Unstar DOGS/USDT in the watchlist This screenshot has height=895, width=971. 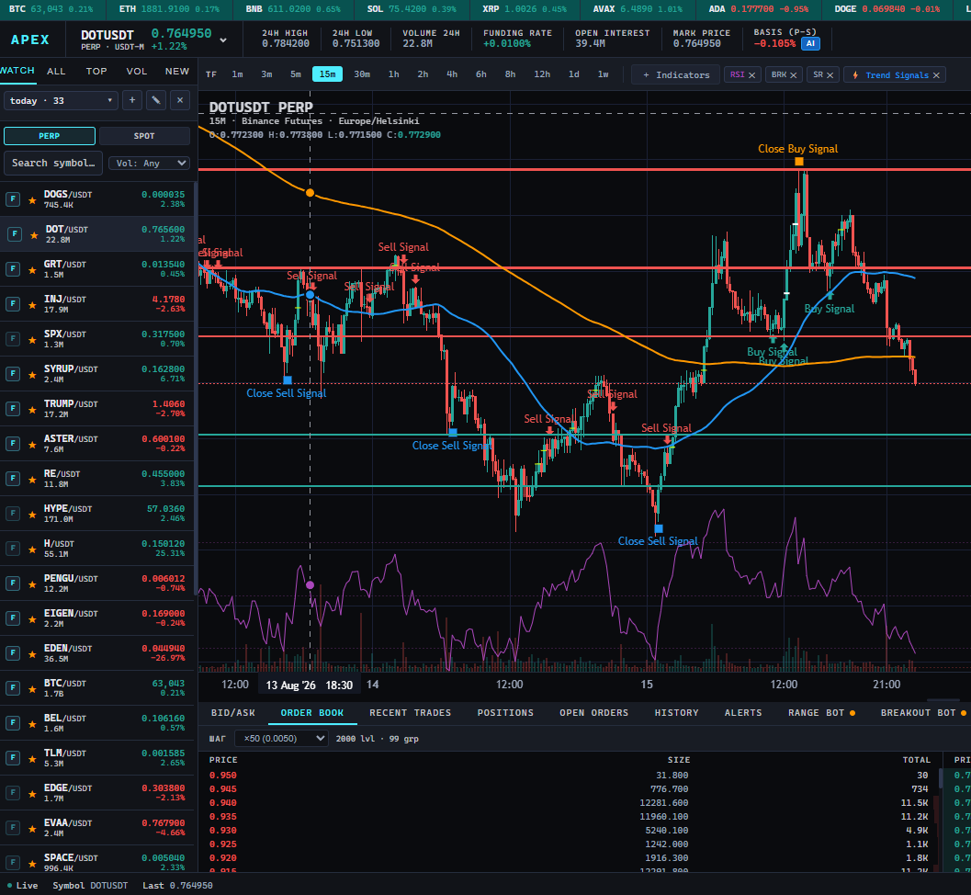pyautogui.click(x=32, y=200)
